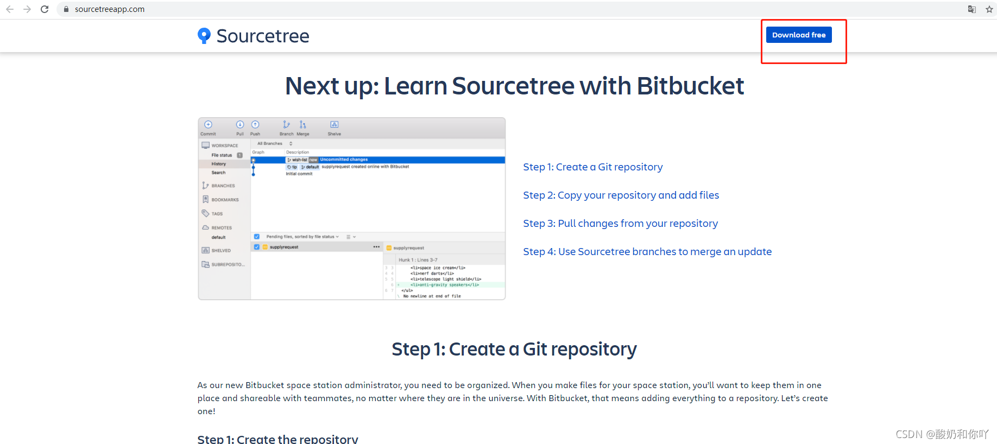Click the three-dots menu on supplyrequest row
The height and width of the screenshot is (444, 997).
(376, 247)
